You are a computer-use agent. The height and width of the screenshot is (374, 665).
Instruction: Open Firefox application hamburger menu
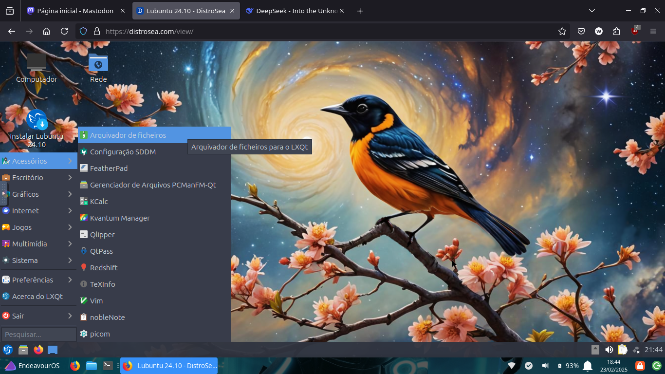pyautogui.click(x=653, y=31)
